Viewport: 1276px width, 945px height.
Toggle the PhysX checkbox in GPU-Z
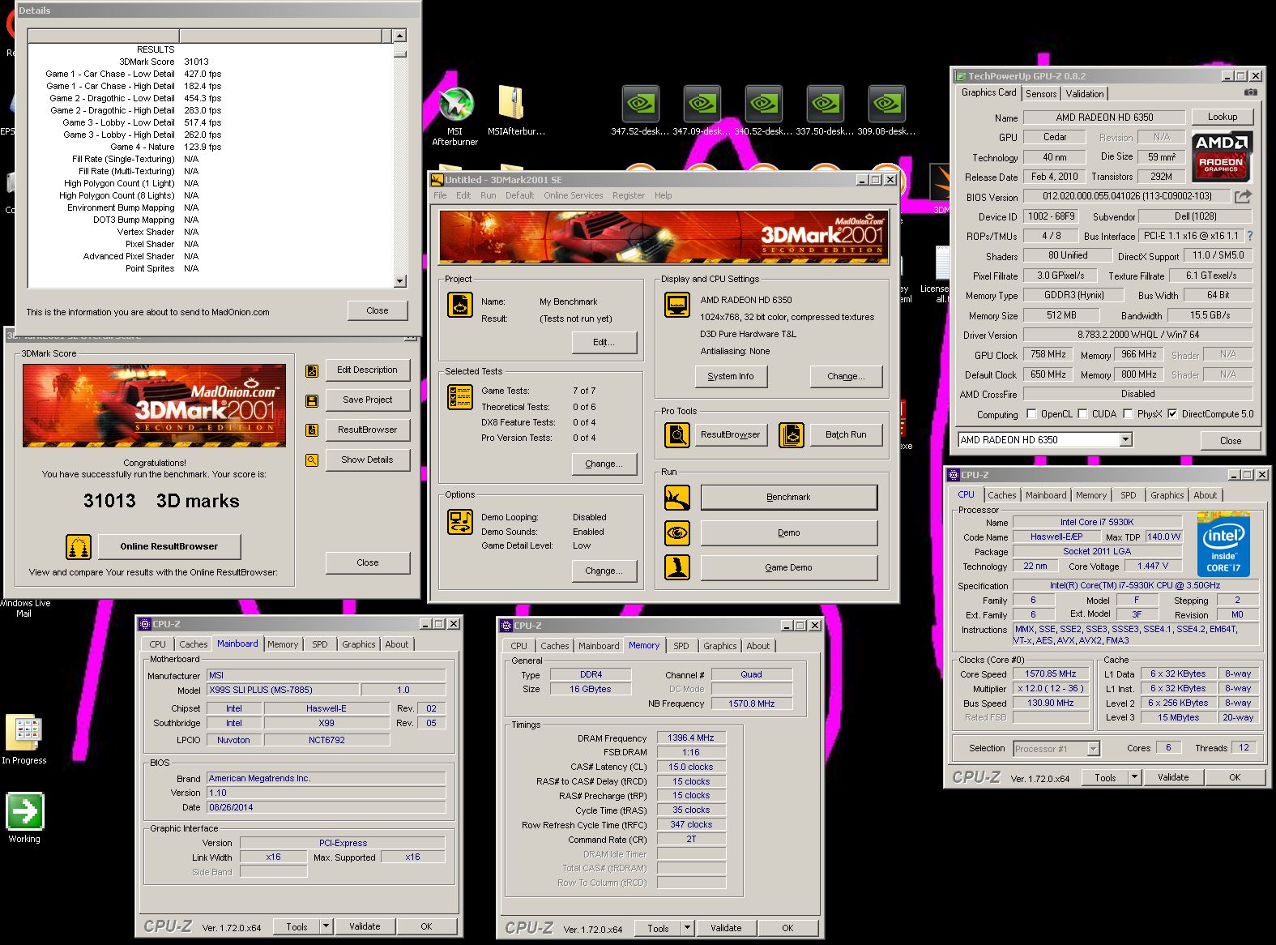[x=1127, y=413]
